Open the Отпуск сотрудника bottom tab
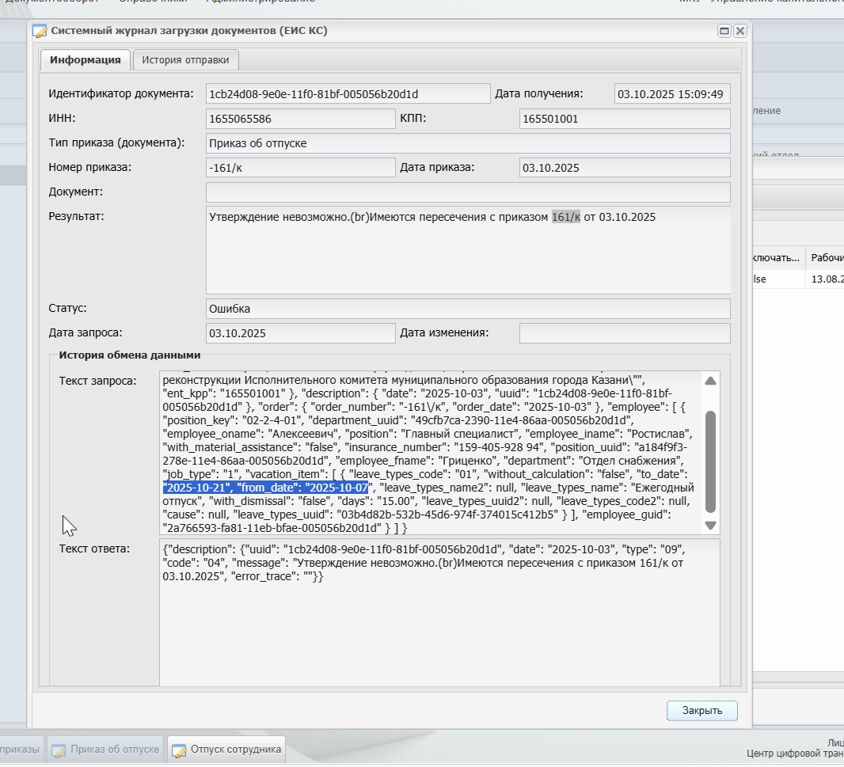 coord(226,750)
